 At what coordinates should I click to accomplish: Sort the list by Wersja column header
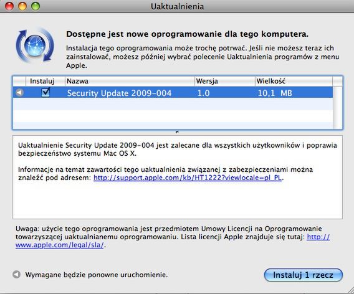224,81
